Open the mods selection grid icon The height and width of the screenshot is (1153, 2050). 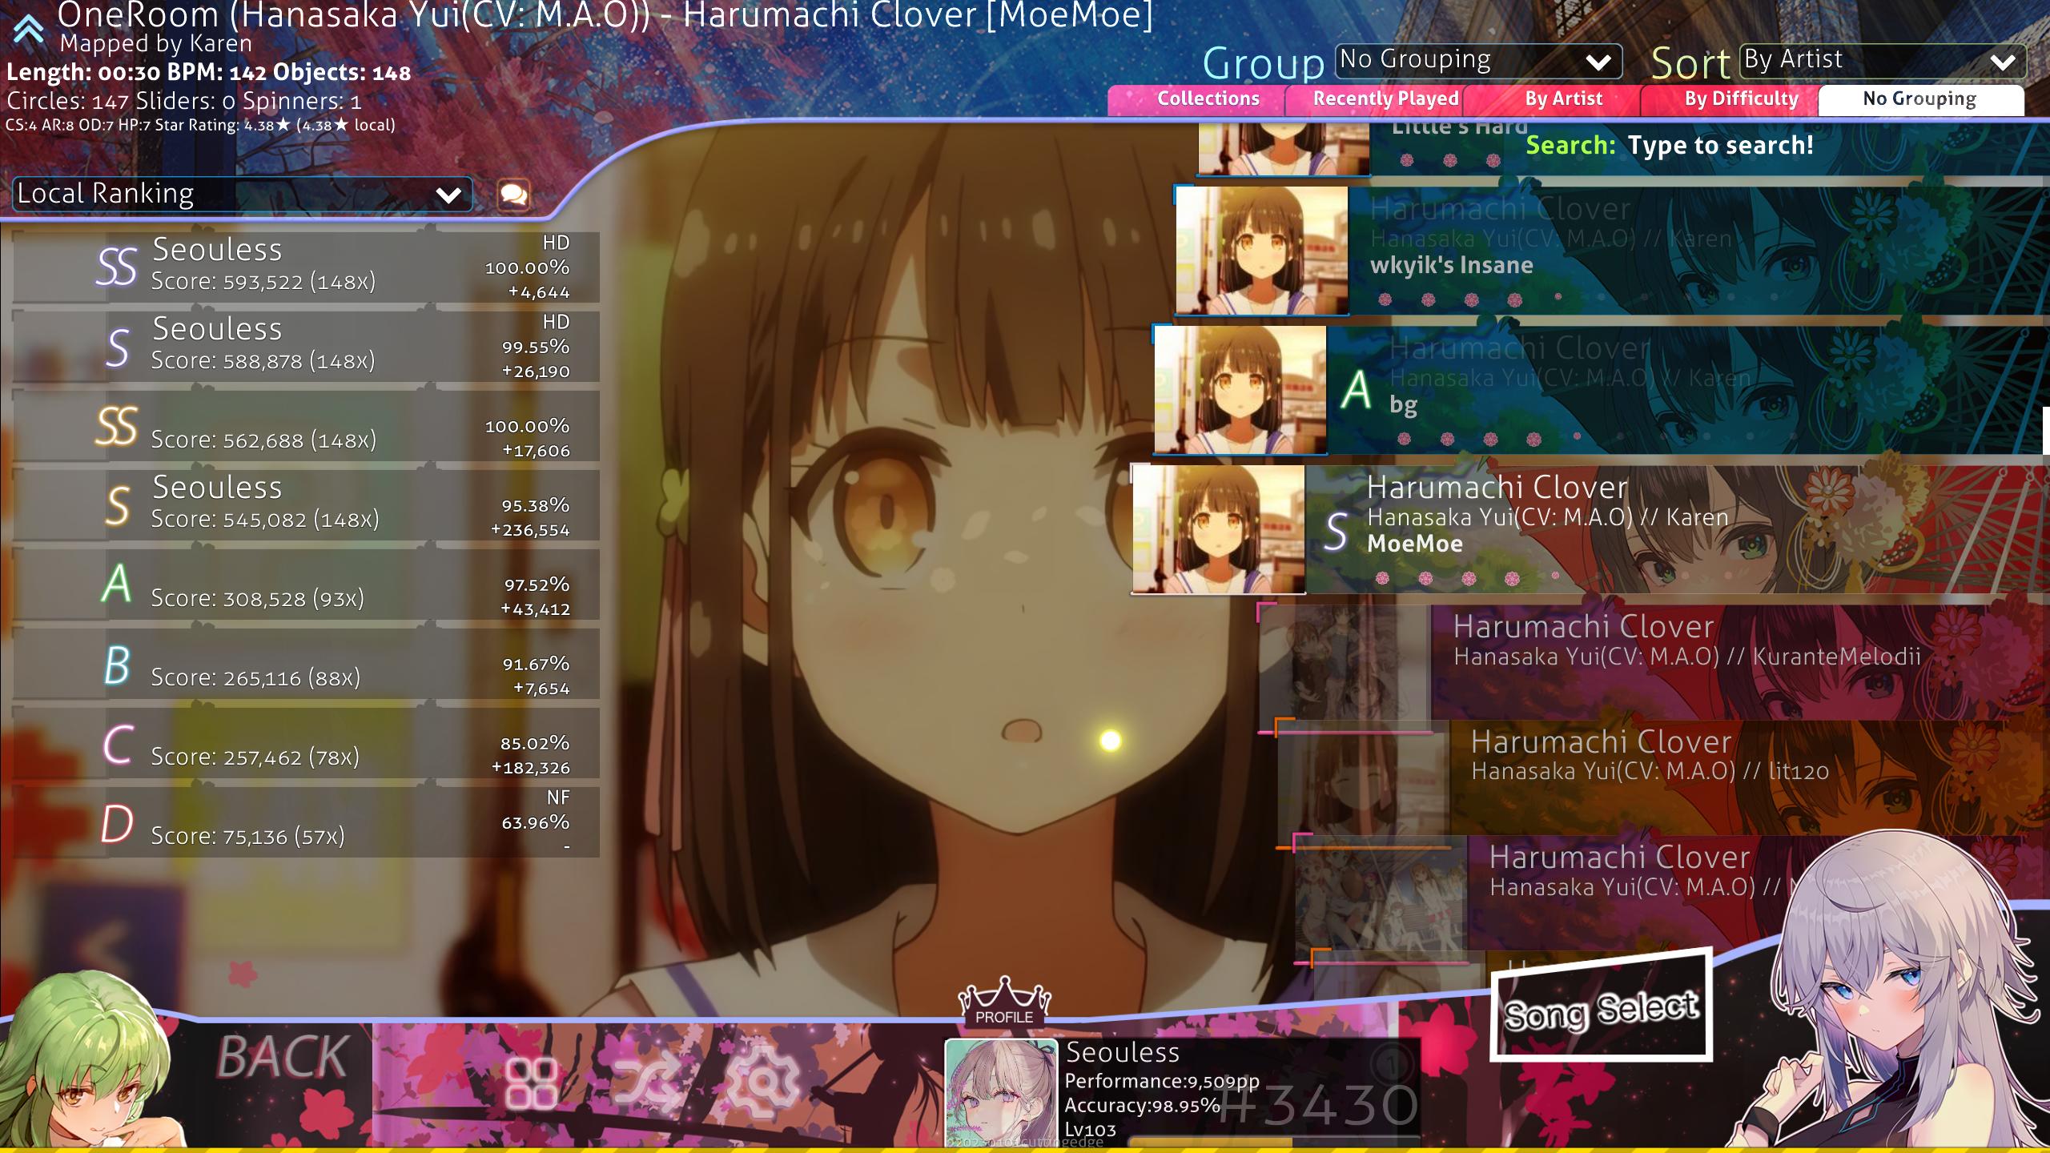(x=531, y=1083)
